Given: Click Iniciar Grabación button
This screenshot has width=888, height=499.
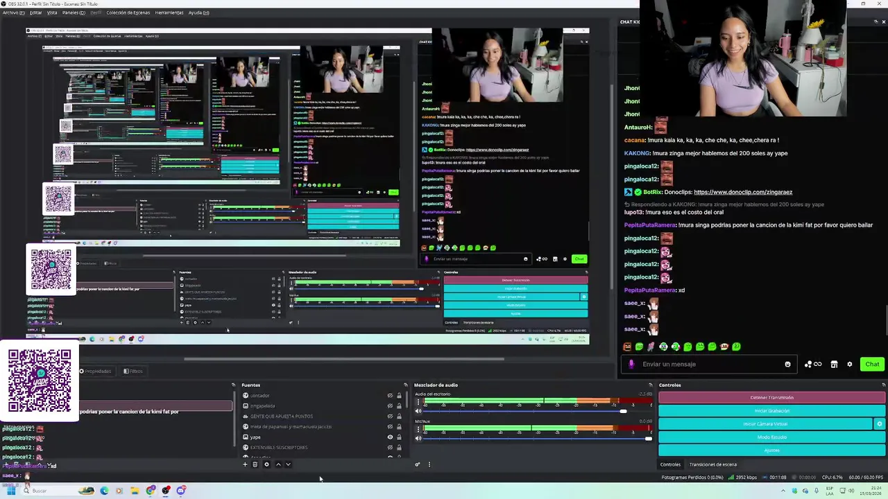Looking at the screenshot, I should (771, 411).
